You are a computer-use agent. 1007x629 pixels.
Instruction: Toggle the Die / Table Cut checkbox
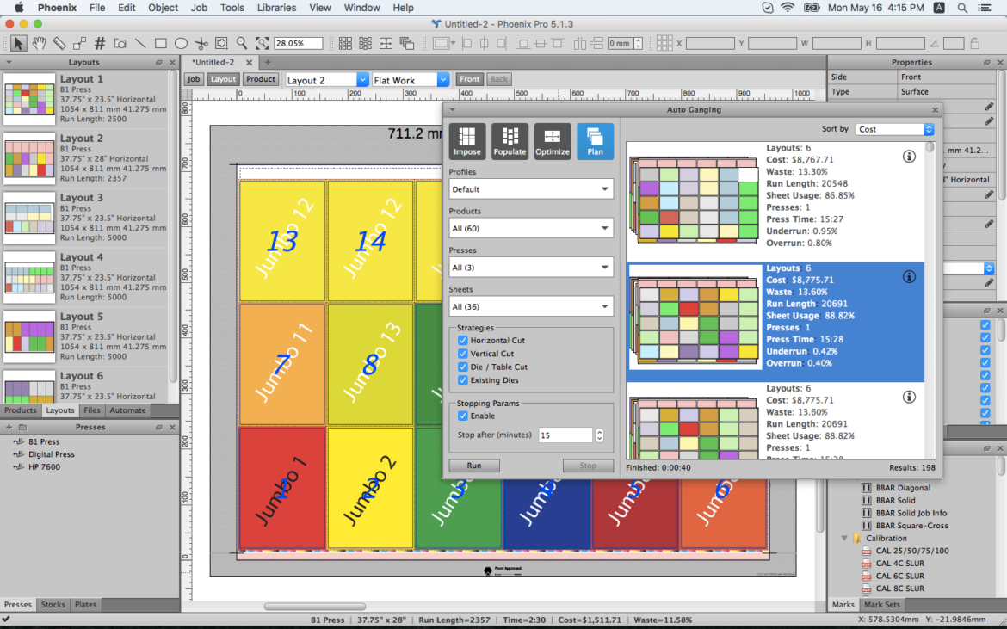(x=462, y=367)
